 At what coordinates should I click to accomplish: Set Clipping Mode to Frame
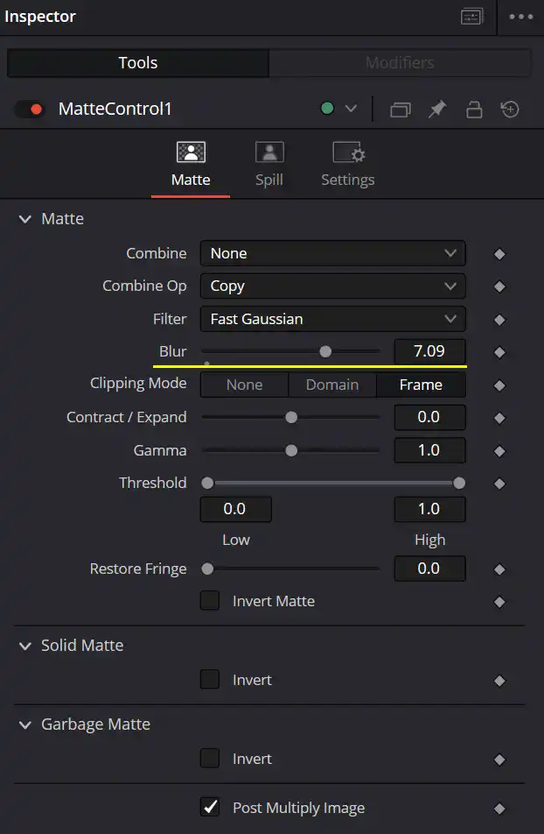tap(421, 385)
